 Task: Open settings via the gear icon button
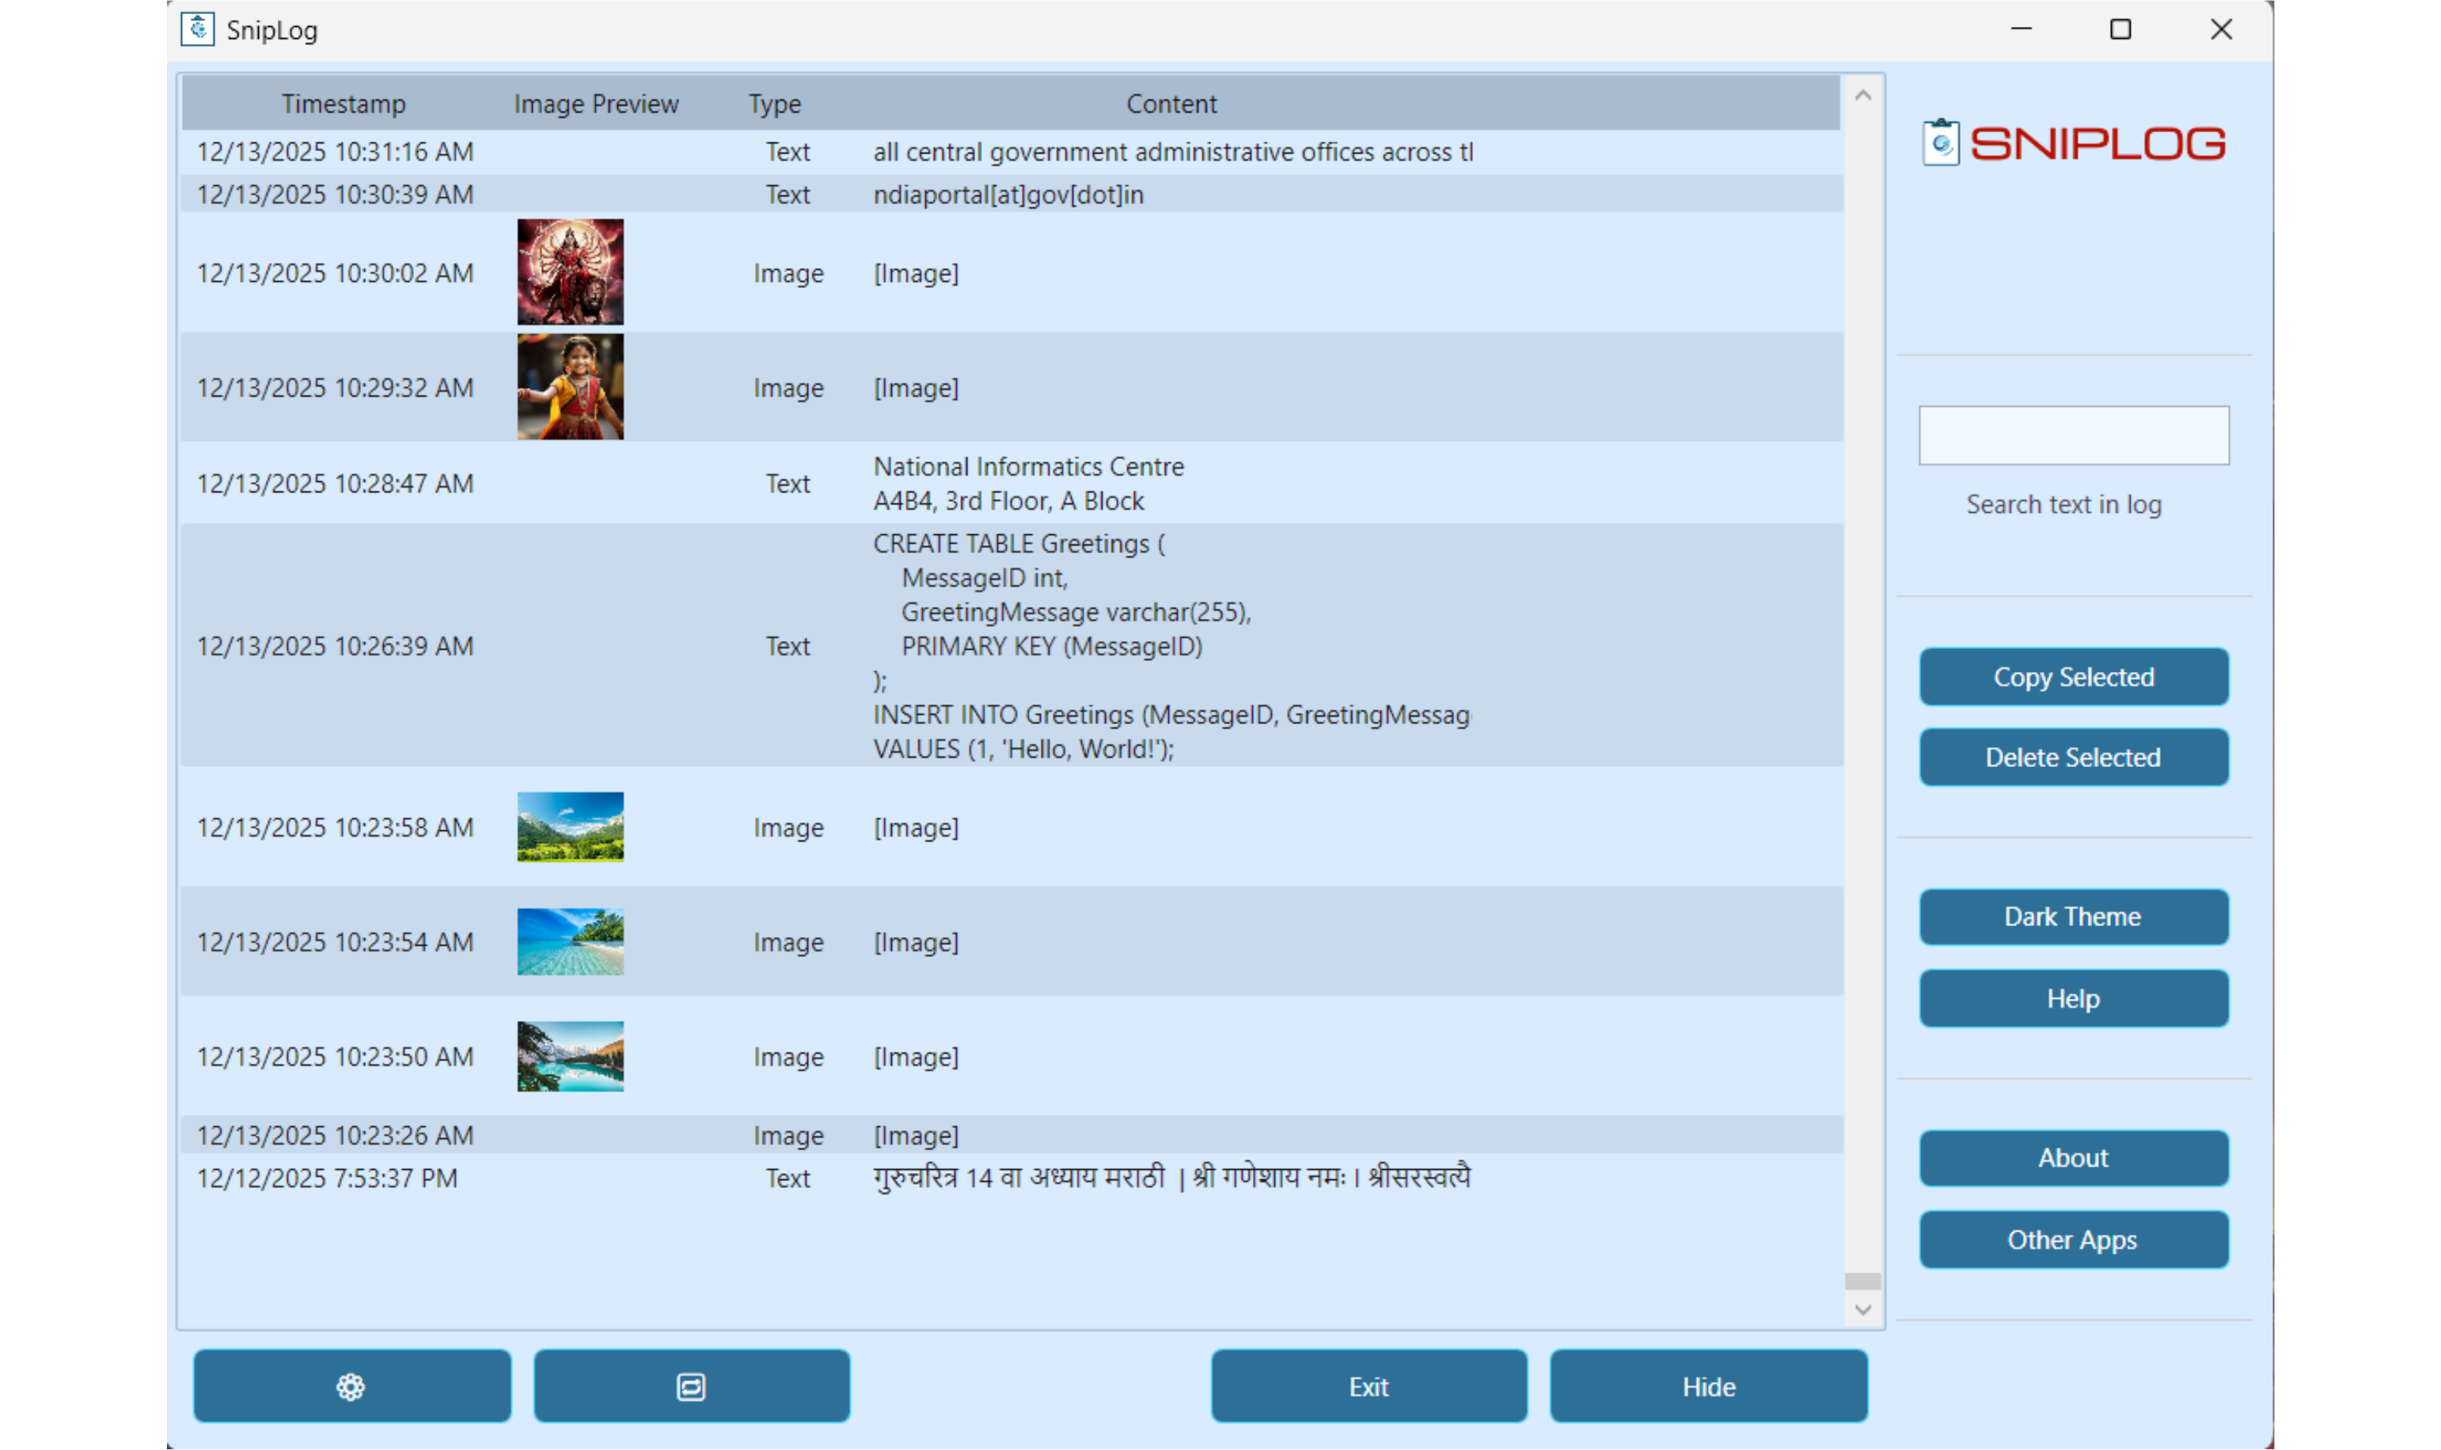tap(351, 1386)
